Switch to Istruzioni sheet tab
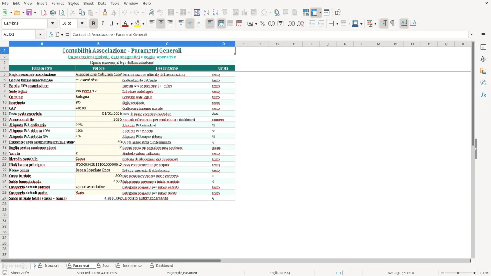The width and height of the screenshot is (491, 276). pos(52,266)
